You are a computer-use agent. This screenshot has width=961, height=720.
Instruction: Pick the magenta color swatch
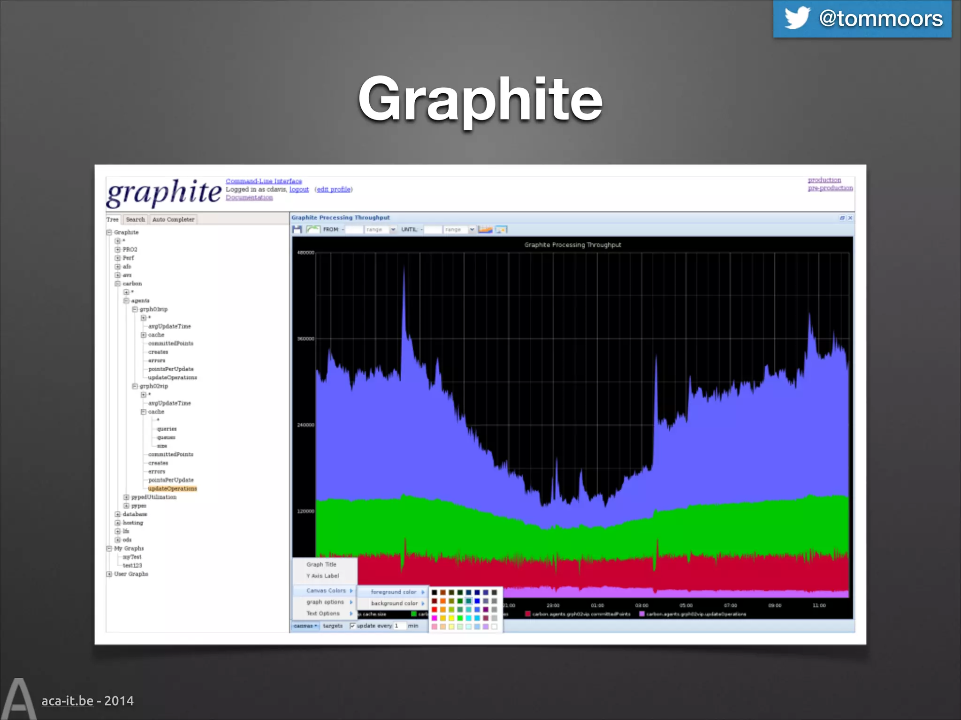coord(435,618)
